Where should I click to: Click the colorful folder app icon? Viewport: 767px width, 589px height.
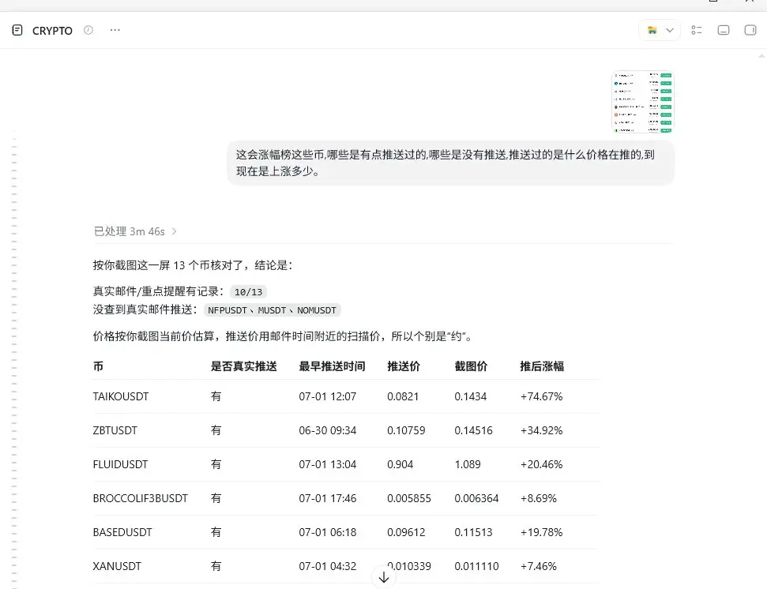(x=652, y=30)
